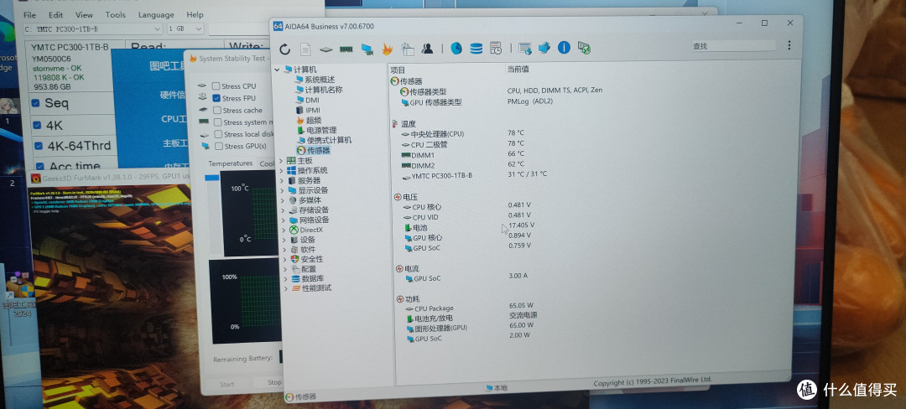Select 系统概述 in the tree

(320, 80)
